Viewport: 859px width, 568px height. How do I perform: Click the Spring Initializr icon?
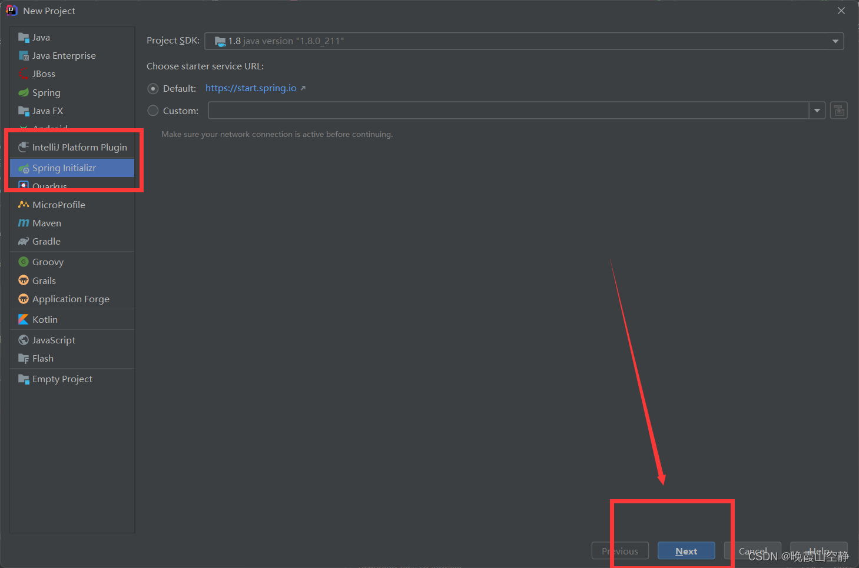click(x=24, y=168)
